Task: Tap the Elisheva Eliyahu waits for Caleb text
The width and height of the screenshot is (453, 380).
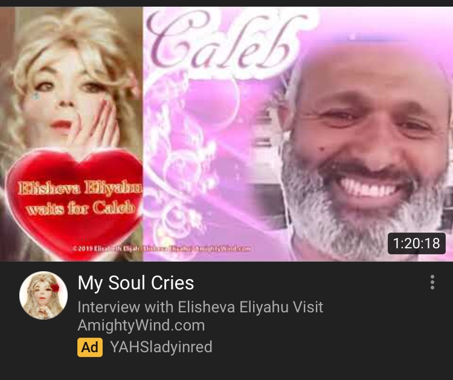Action: [80, 198]
